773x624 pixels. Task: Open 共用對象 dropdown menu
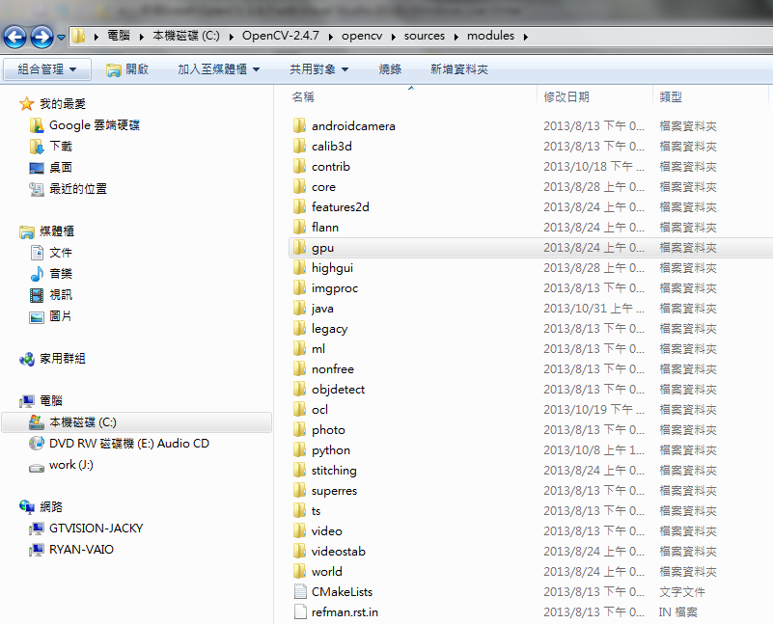pyautogui.click(x=319, y=69)
